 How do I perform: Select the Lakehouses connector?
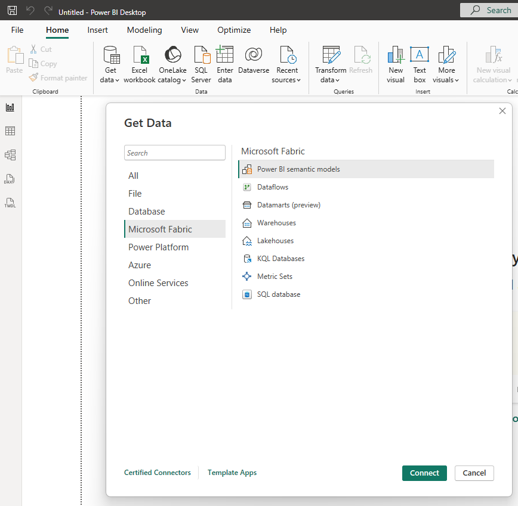pos(366,240)
